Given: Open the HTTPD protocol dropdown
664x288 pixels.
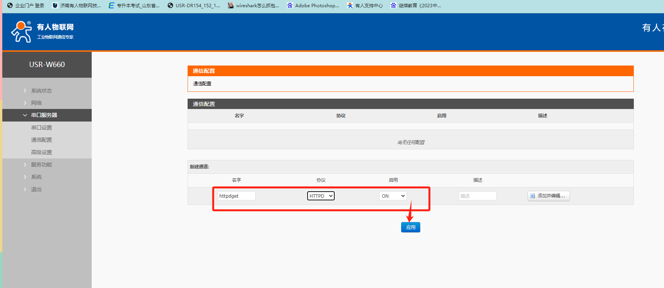Looking at the screenshot, I should coord(321,196).
